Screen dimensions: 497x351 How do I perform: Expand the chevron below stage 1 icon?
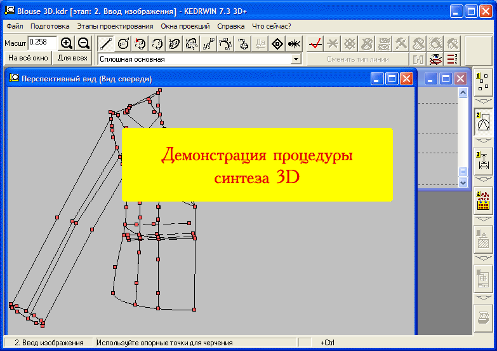(x=483, y=101)
